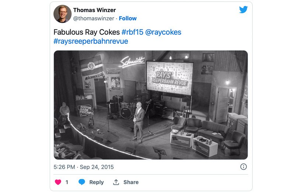Click the pink heart like icon

coord(58,182)
